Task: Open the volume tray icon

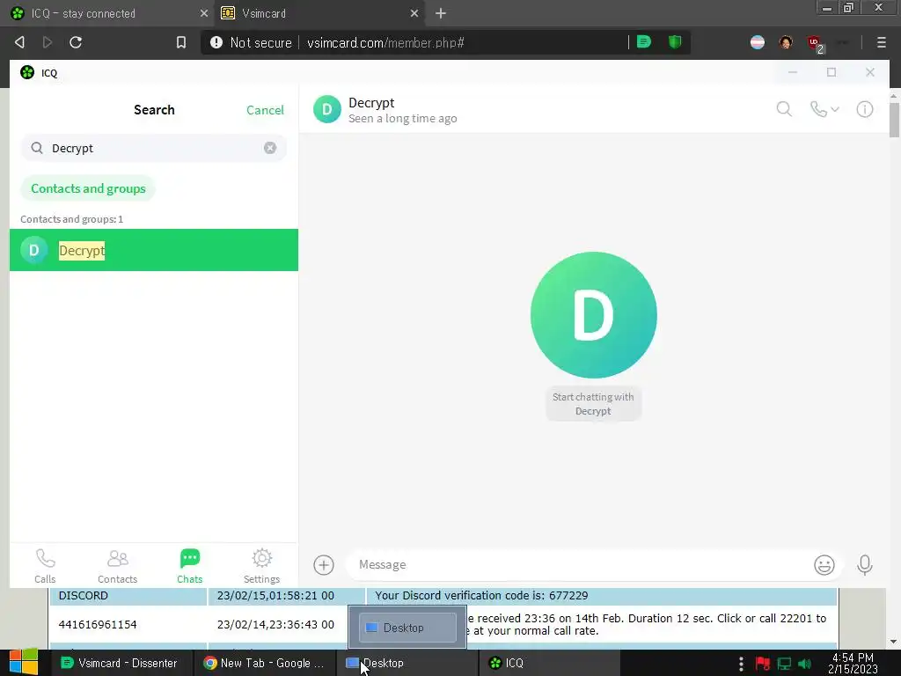Action: [804, 664]
